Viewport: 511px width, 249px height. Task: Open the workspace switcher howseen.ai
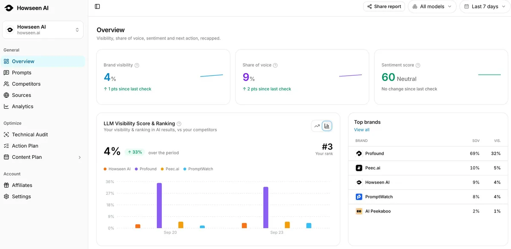point(43,30)
